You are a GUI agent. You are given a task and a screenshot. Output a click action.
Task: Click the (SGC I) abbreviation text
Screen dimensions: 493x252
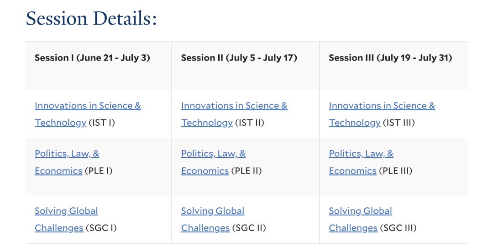click(101, 228)
